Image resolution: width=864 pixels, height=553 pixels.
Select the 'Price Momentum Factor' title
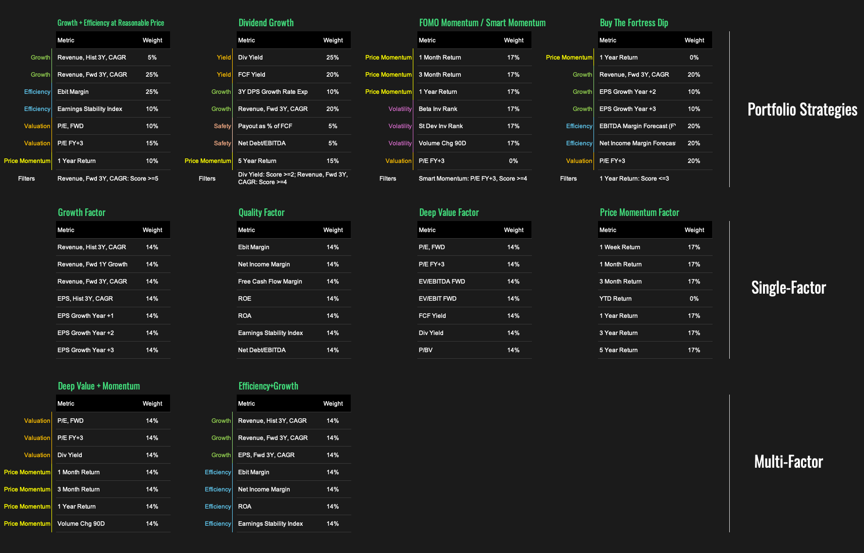tap(639, 212)
